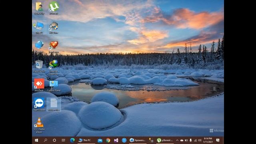256x144 pixels.
Task: Select the Network desktop icon
Action: click(39, 47)
